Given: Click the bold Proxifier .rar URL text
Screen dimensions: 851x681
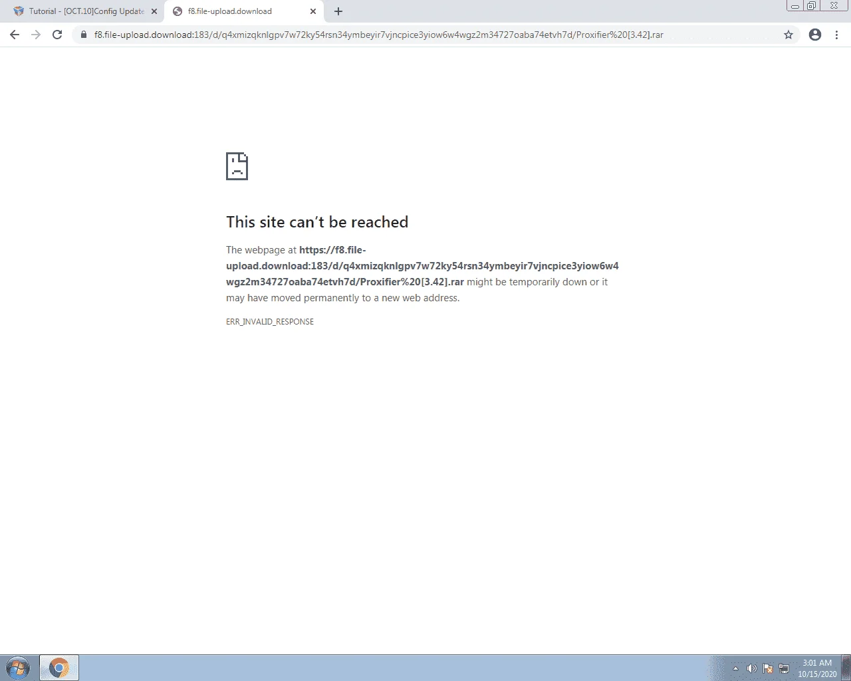Looking at the screenshot, I should point(422,266).
